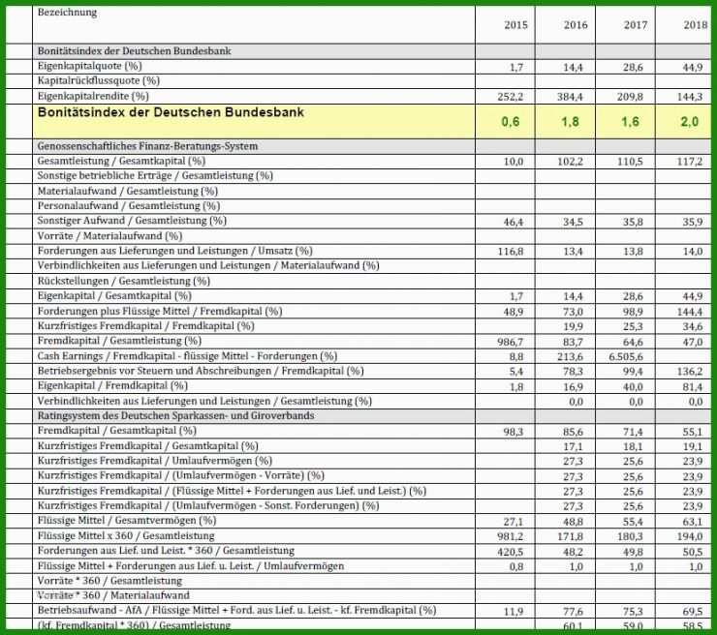Click the value 144,4 in the Forderungen plus Flüssige Mittel row
717x635 pixels.
[690, 313]
